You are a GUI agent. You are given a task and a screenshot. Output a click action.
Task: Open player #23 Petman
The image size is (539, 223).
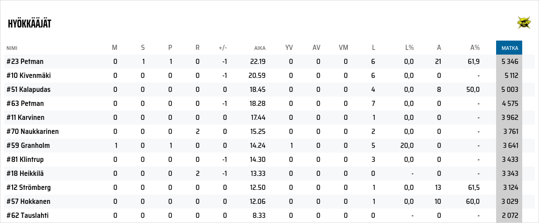tap(25, 62)
